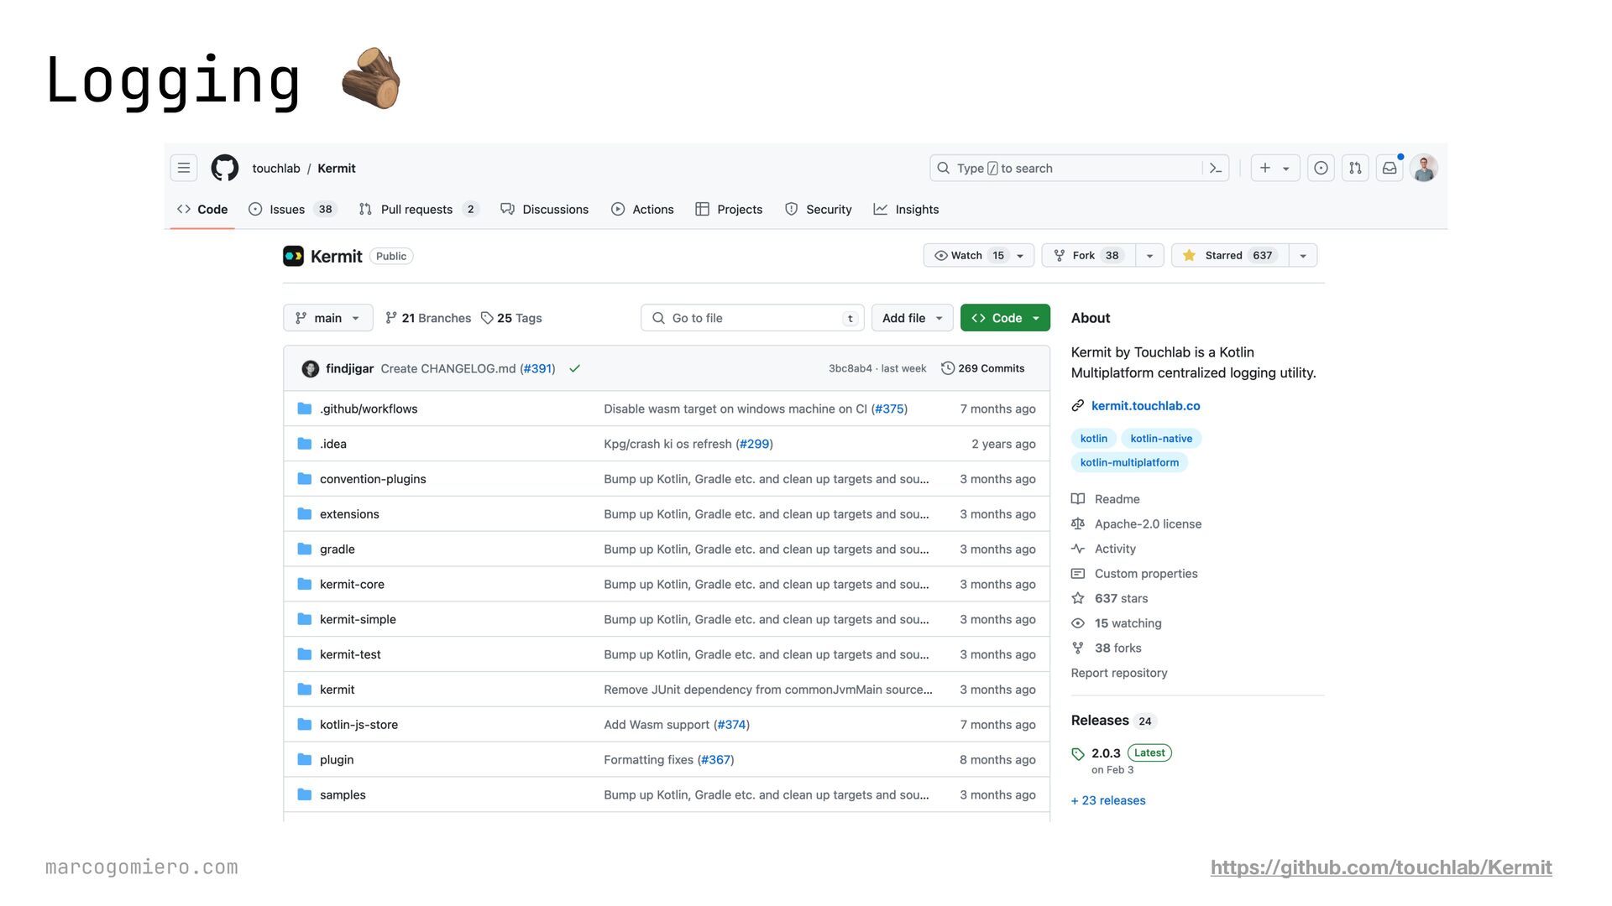The height and width of the screenshot is (906, 1612).
Task: Open the extensions folder name
Action: click(x=349, y=514)
